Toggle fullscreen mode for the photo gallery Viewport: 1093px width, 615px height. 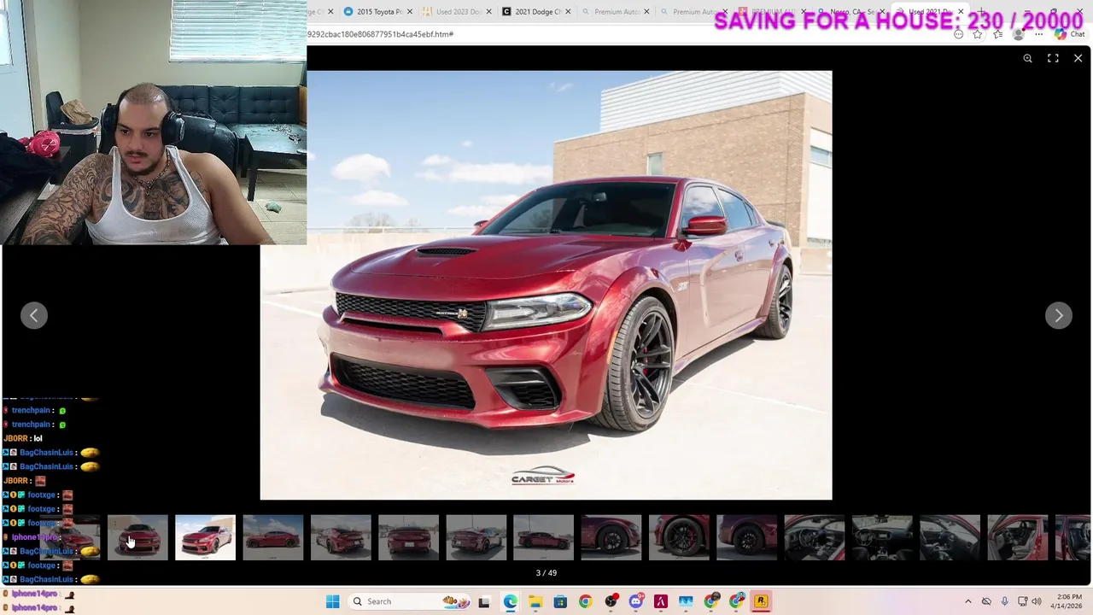[x=1053, y=58]
